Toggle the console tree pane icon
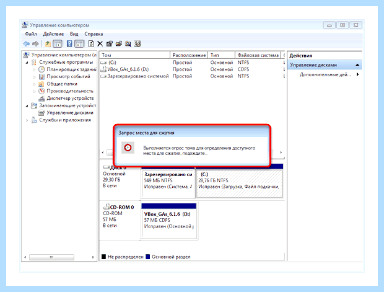 58,44
